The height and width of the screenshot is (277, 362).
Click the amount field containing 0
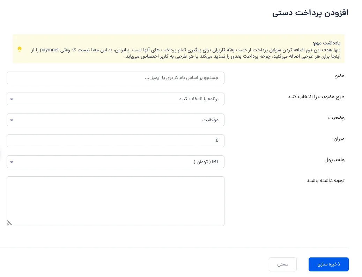[116, 141]
